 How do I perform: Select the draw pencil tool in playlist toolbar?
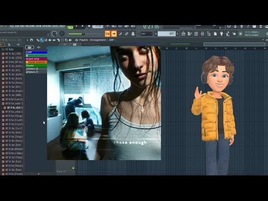(x=38, y=40)
